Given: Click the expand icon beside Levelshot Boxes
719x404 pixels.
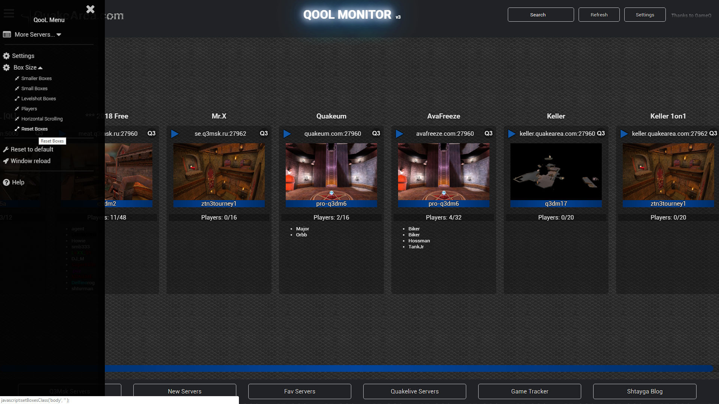Looking at the screenshot, I should click(x=17, y=98).
